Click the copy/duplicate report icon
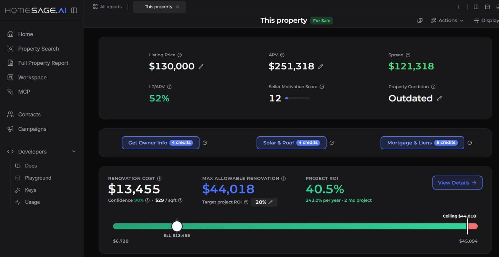 420,21
